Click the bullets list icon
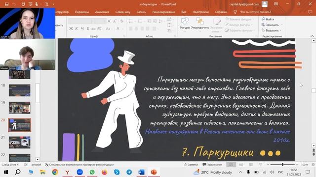The height and width of the screenshot is (177, 316). (x=131, y=21)
